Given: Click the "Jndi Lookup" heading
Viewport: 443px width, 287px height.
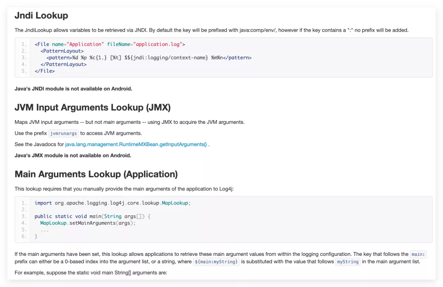Looking at the screenshot, I should 41,16.
